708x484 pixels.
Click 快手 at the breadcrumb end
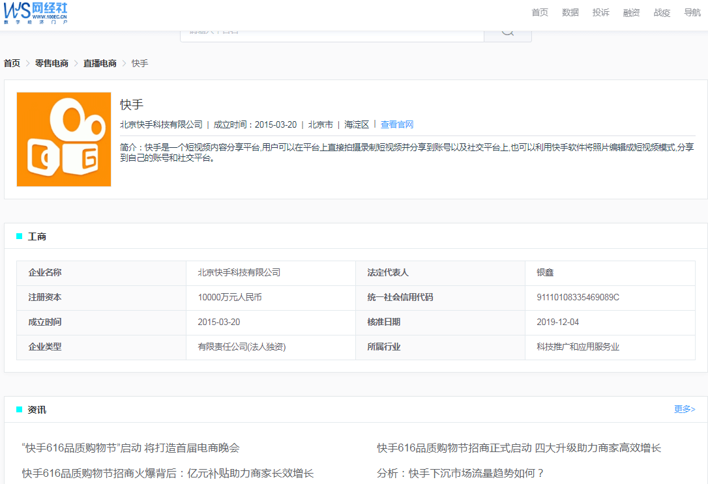140,63
